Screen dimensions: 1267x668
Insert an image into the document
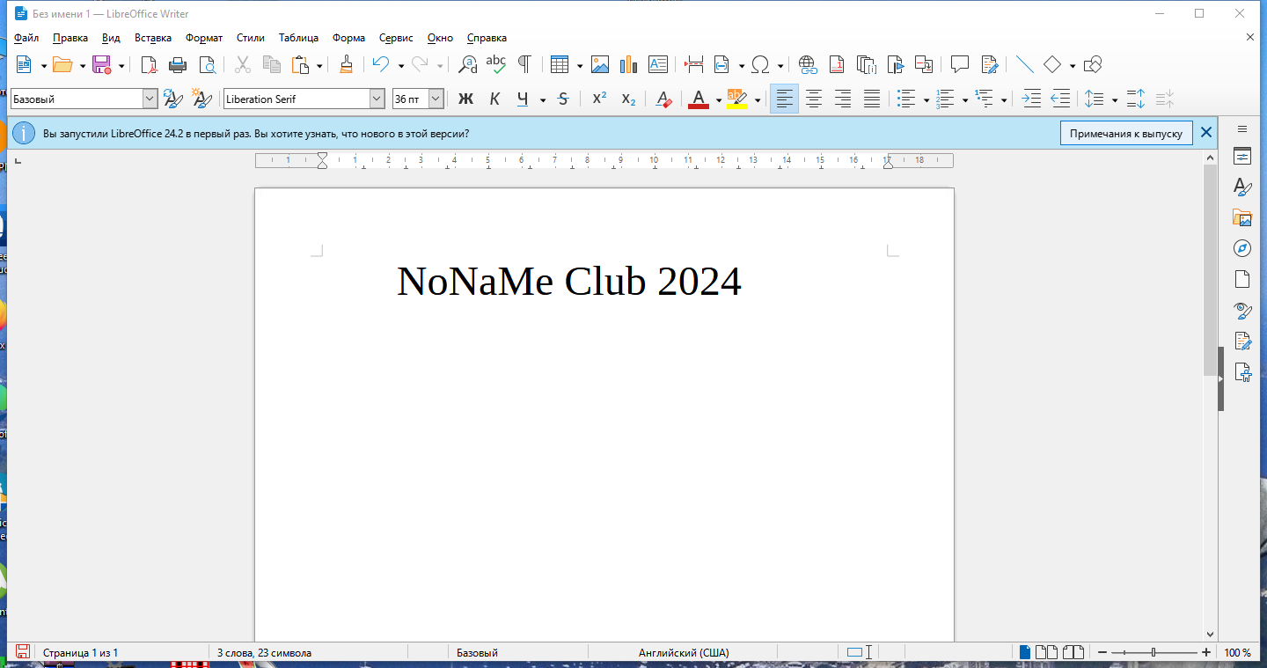pos(600,64)
